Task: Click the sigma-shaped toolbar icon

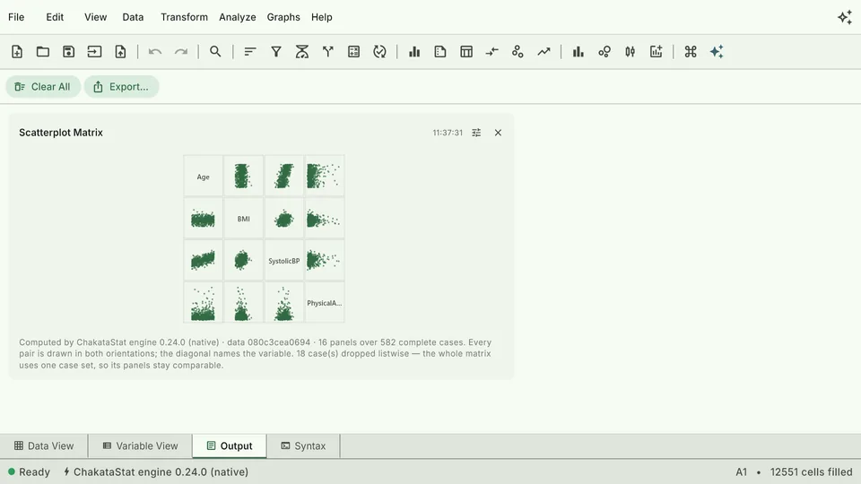Action: (302, 52)
